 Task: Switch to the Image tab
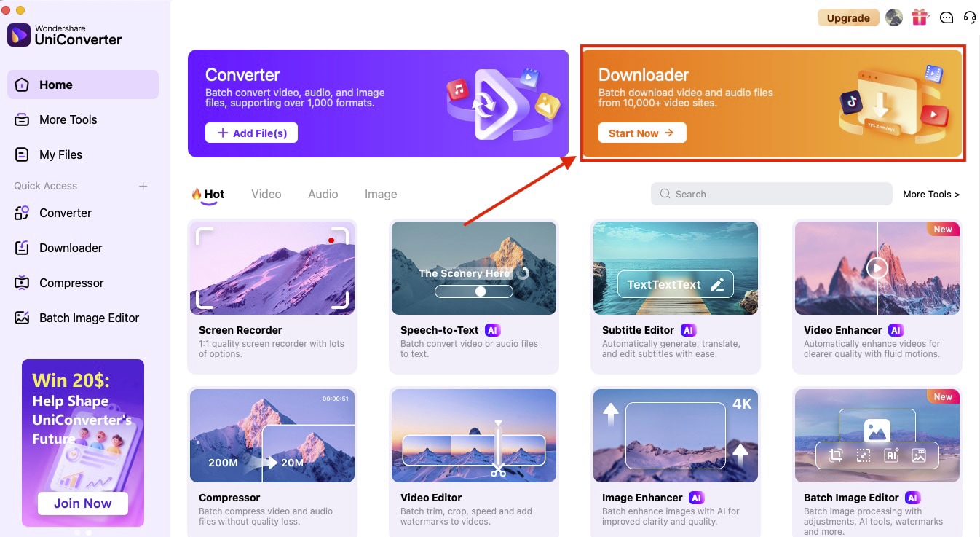[x=381, y=194]
